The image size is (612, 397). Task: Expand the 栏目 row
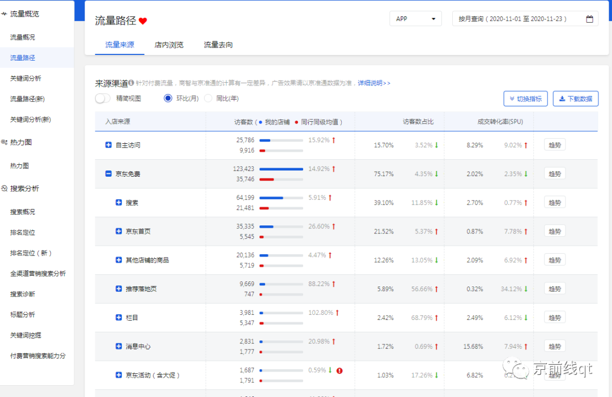coord(118,318)
